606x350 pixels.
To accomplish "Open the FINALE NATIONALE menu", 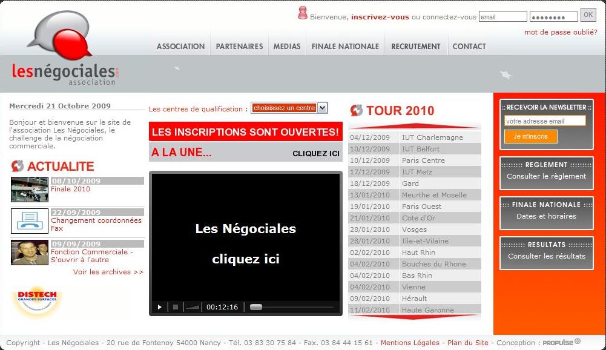I will [345, 47].
